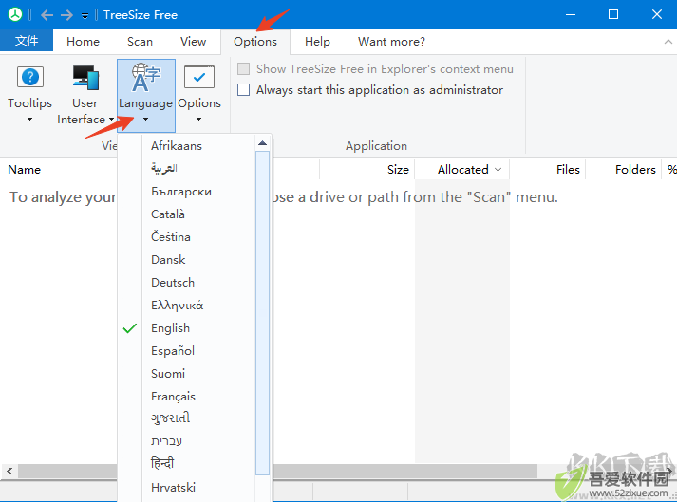The height and width of the screenshot is (502, 677).
Task: Click the Tooltips question mark icon
Action: coord(29,77)
